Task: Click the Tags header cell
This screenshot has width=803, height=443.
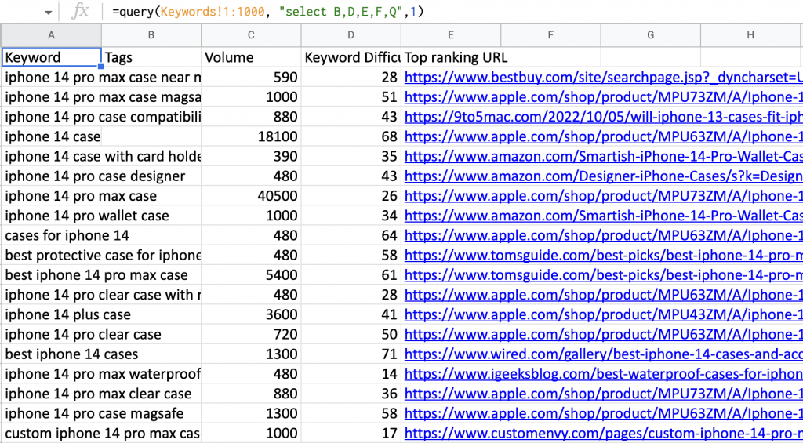Action: pos(151,57)
